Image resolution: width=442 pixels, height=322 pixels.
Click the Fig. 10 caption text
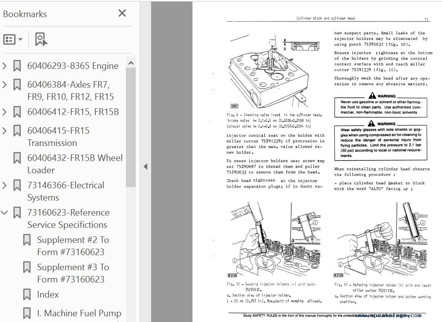tap(274, 293)
